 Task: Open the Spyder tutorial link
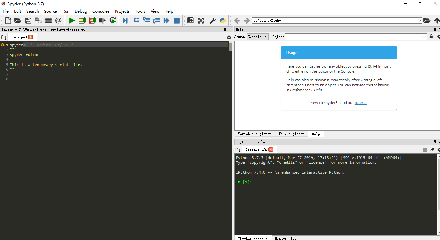click(361, 103)
